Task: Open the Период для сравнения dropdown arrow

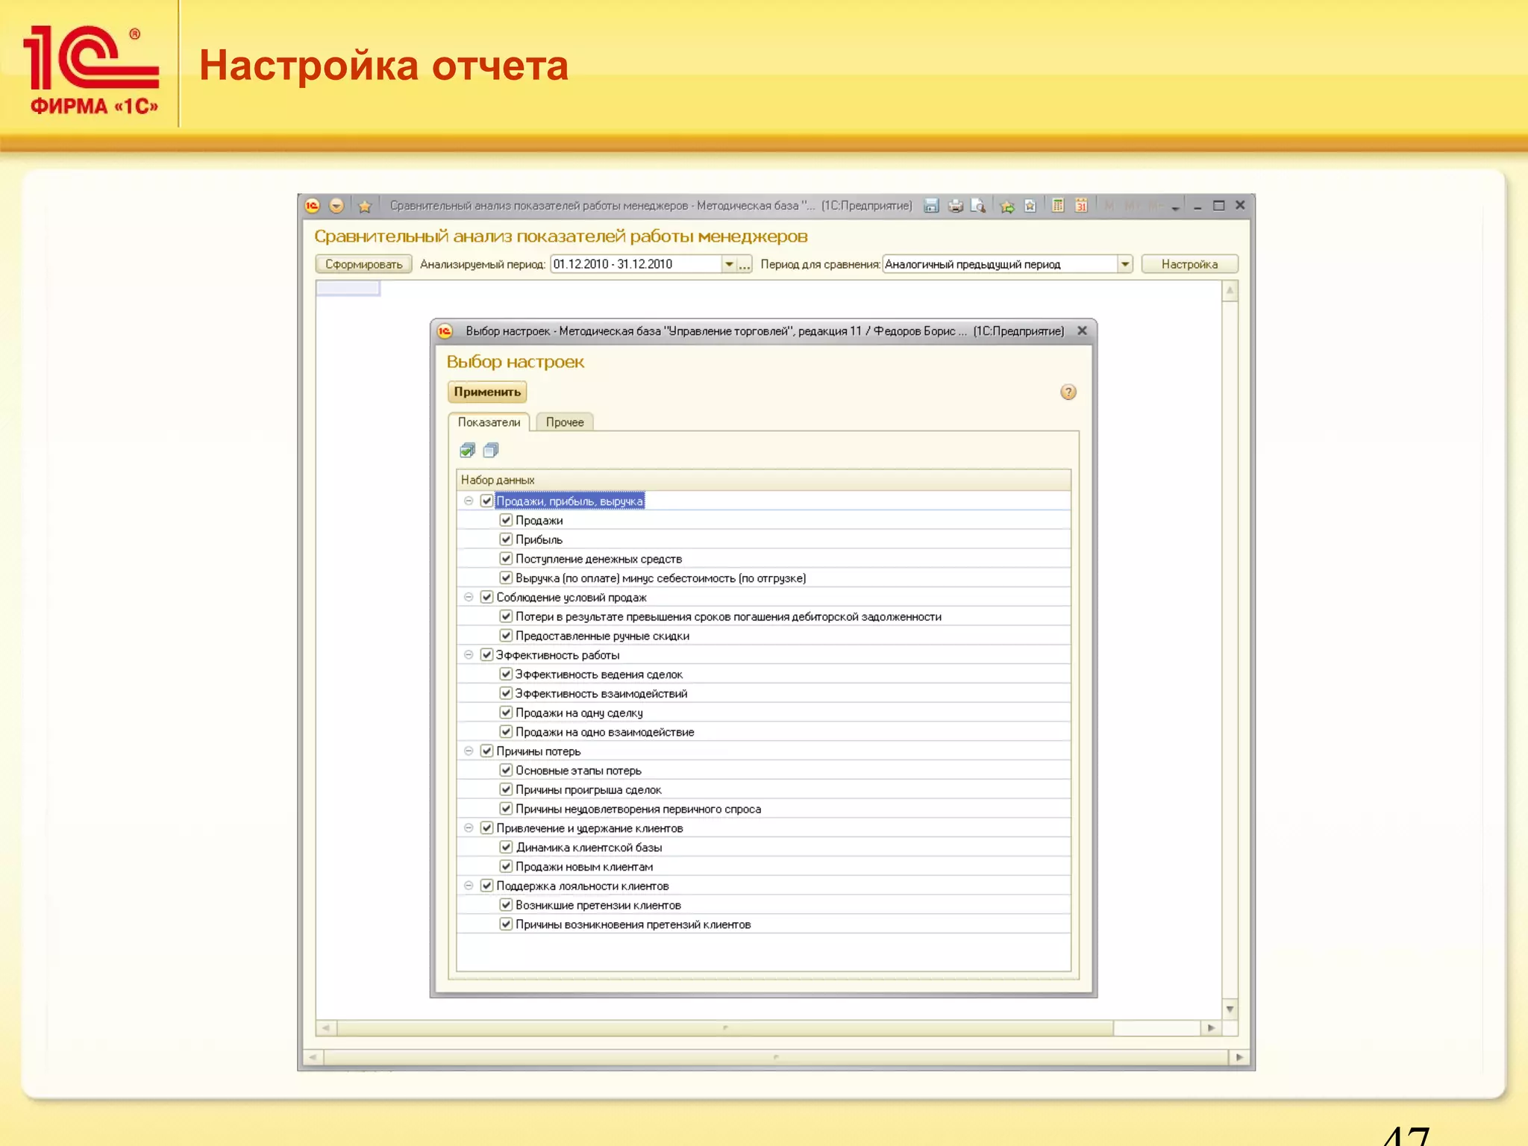Action: pos(1125,264)
